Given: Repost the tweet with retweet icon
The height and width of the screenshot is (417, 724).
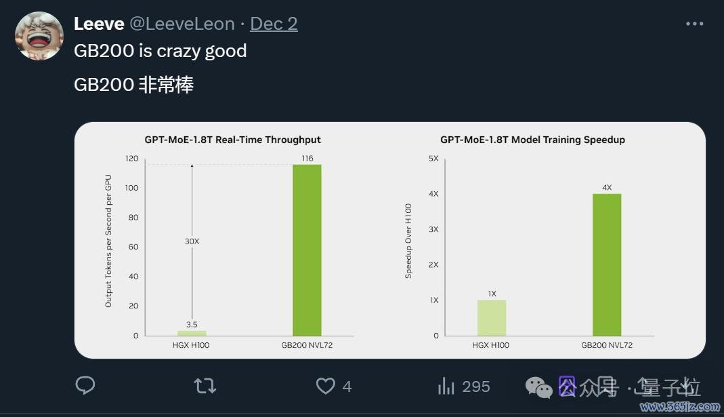Looking at the screenshot, I should point(205,386).
